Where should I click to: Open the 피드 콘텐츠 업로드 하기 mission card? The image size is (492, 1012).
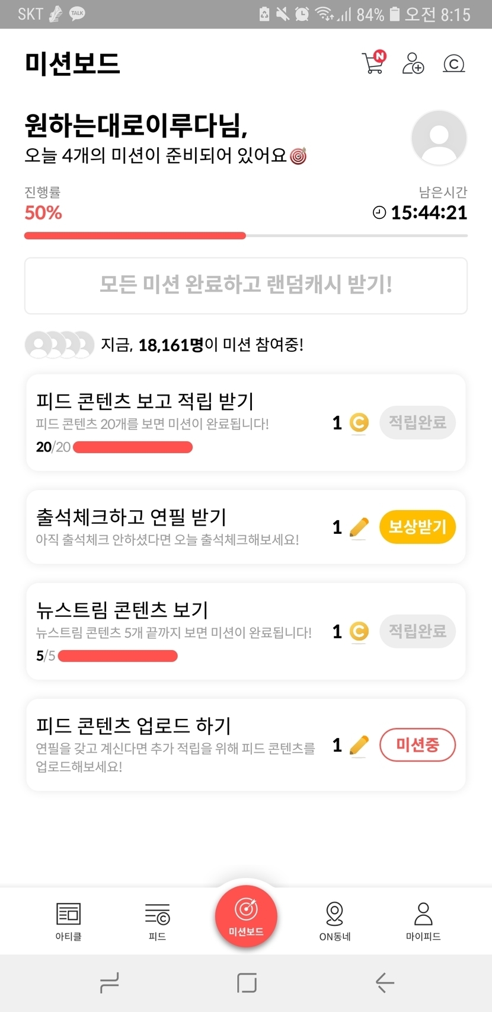click(x=178, y=744)
